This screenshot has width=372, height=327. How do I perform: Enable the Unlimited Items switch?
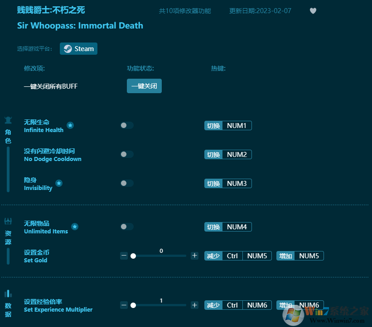pyautogui.click(x=127, y=227)
